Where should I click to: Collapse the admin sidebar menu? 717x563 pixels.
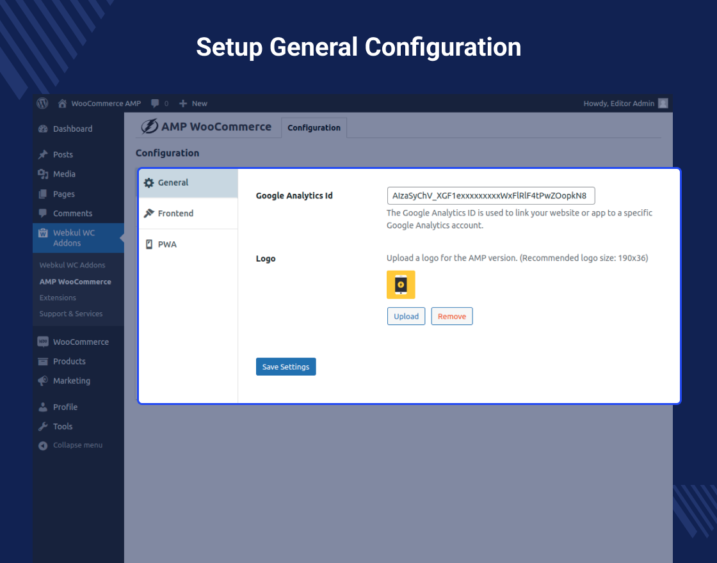point(70,445)
